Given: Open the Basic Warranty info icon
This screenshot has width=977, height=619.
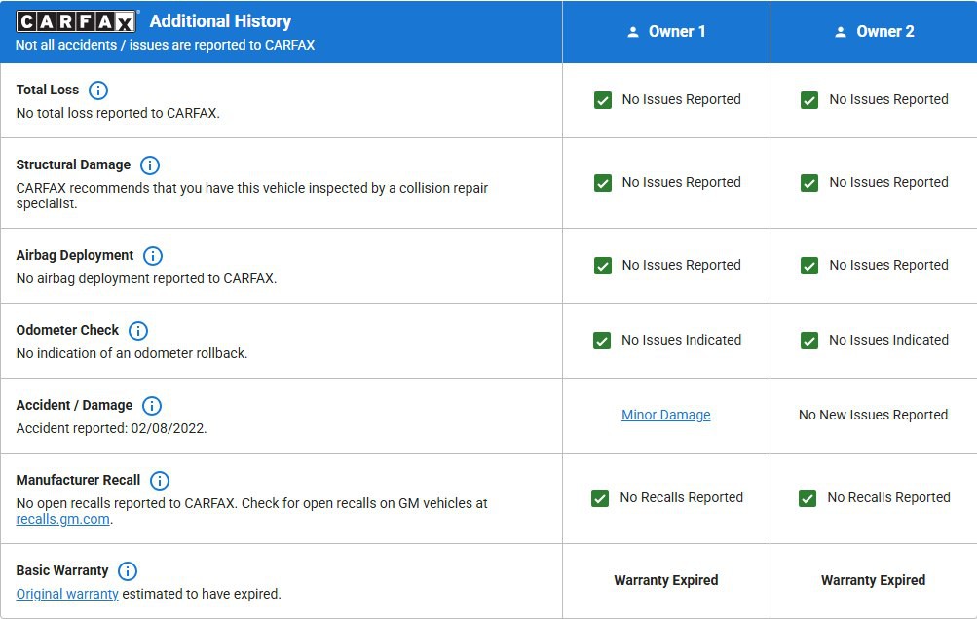Looking at the screenshot, I should click(x=127, y=571).
